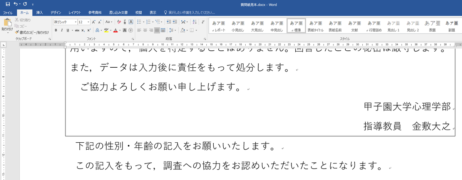The image size is (462, 180).
Task: Open the font name 游ゴシック dropdown
Action: tap(75, 22)
